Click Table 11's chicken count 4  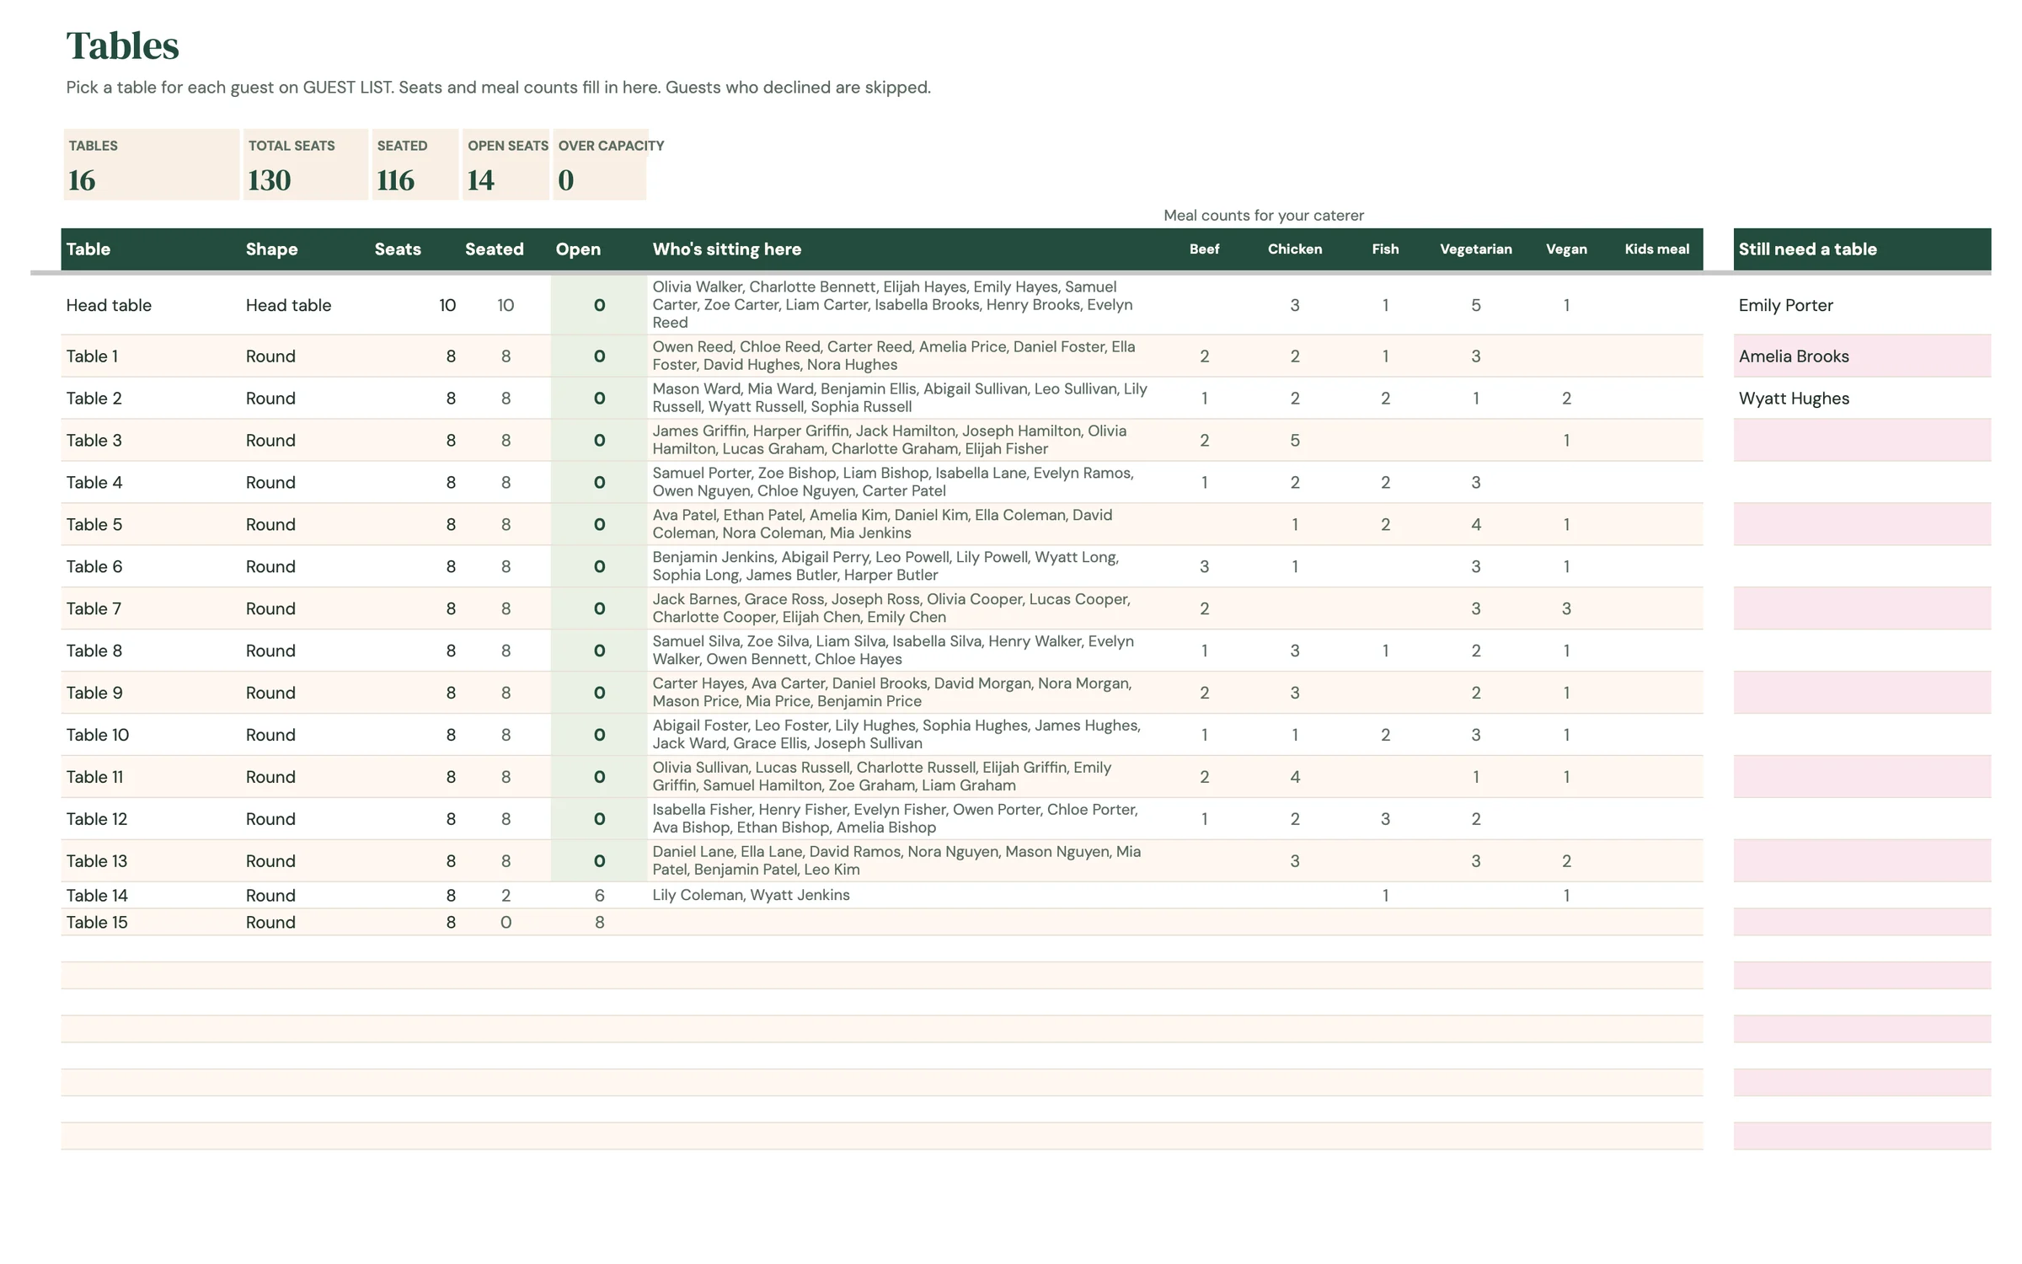pos(1295,777)
